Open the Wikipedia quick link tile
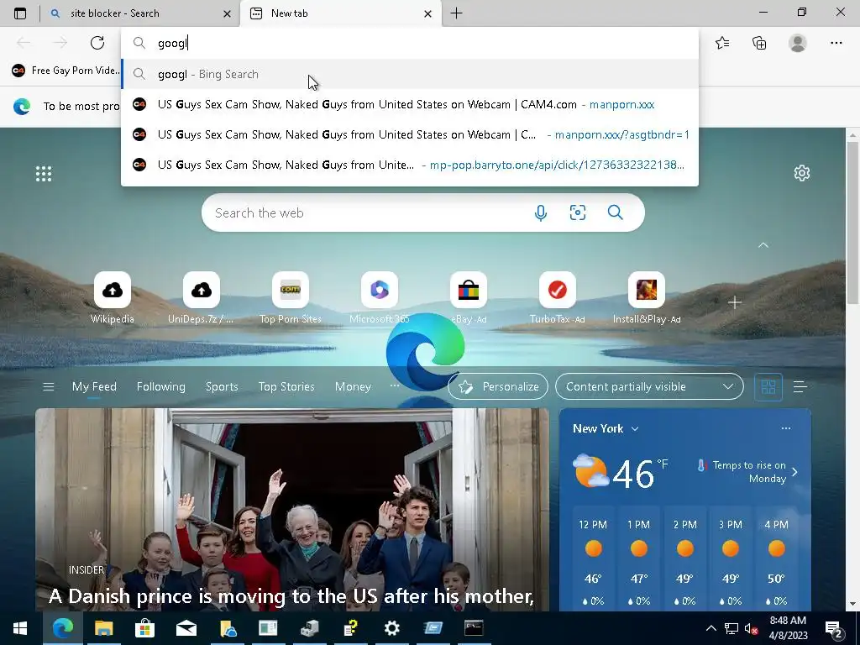Screen dimensions: 860x645 pos(113,298)
